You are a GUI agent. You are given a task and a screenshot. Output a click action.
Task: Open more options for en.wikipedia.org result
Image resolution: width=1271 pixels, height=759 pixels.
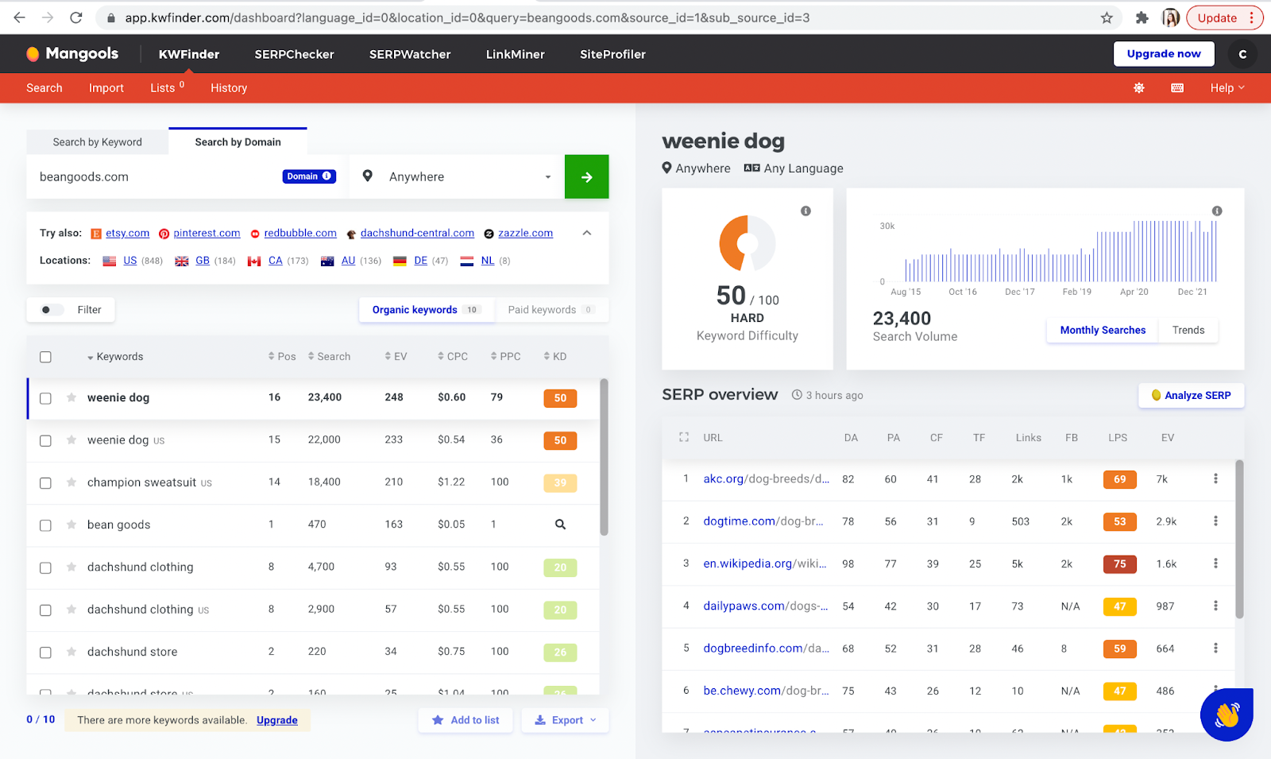1215,563
